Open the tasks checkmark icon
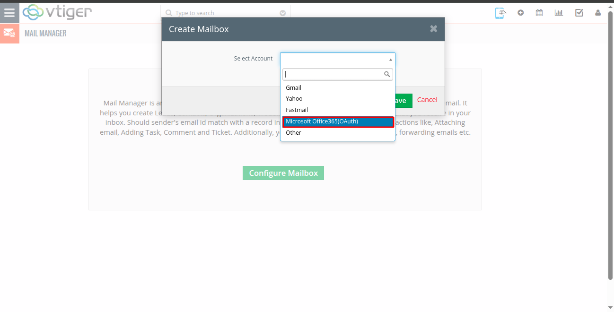 pos(579,13)
